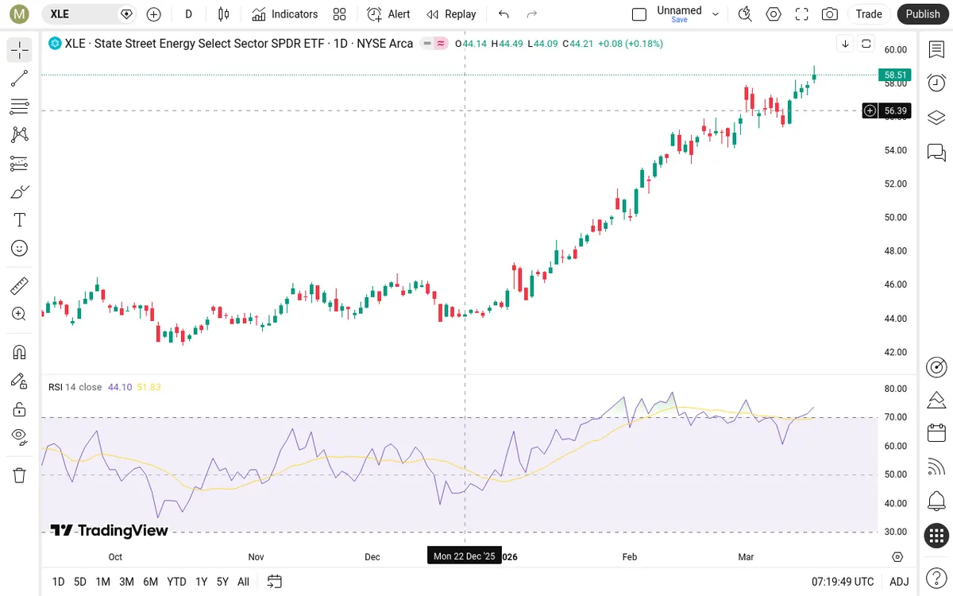
Task: Toggle stay in drawing mode
Action: point(20,381)
